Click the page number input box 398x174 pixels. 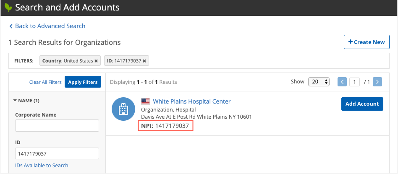pos(354,82)
